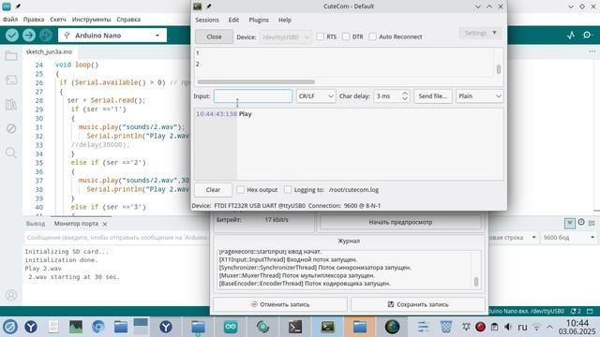Click the CuteCom history vertical scrollbar

(498, 68)
